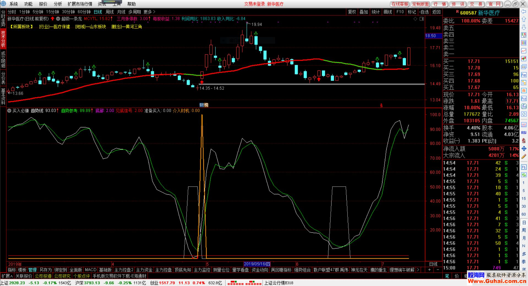528x286 pixels.
Task: Click the back arrow in right toolbar
Action: point(524,11)
